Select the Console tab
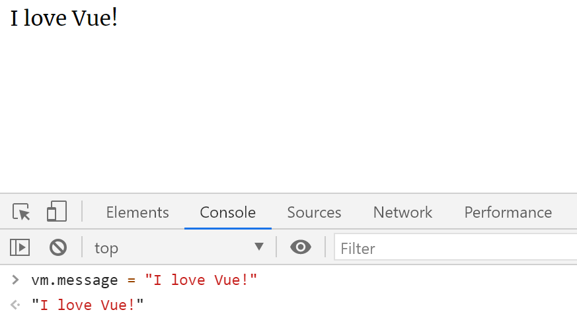The height and width of the screenshot is (312, 577). pos(228,212)
